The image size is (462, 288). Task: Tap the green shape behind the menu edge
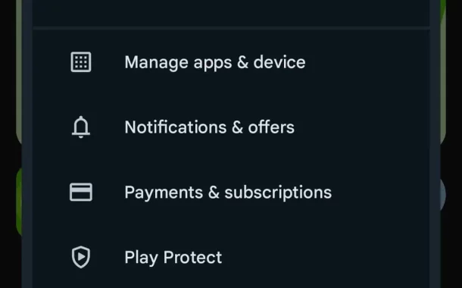point(19,202)
